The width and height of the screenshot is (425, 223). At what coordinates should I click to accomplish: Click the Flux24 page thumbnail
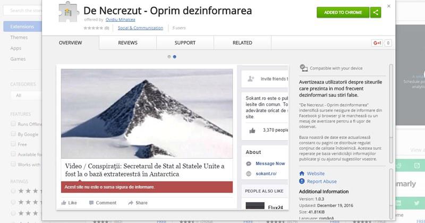255,205
